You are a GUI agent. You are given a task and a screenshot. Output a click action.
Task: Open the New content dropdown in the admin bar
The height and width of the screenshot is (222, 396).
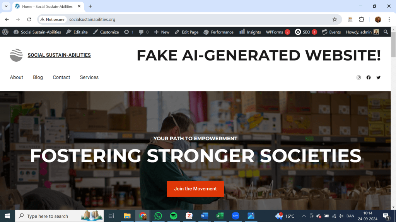(x=162, y=32)
